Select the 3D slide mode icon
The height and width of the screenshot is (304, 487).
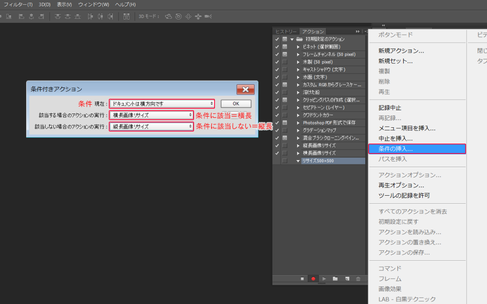(198, 17)
